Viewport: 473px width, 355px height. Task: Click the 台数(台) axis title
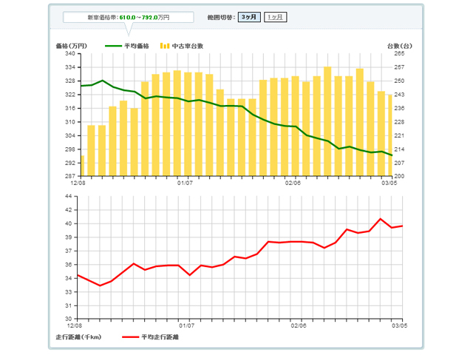click(x=399, y=46)
